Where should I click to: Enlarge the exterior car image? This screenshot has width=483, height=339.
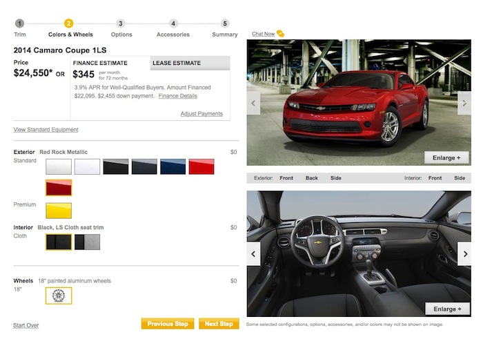point(446,157)
